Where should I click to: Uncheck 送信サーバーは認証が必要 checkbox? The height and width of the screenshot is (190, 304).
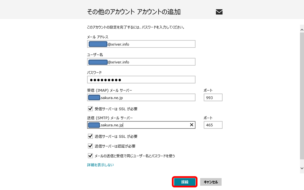tap(90, 146)
